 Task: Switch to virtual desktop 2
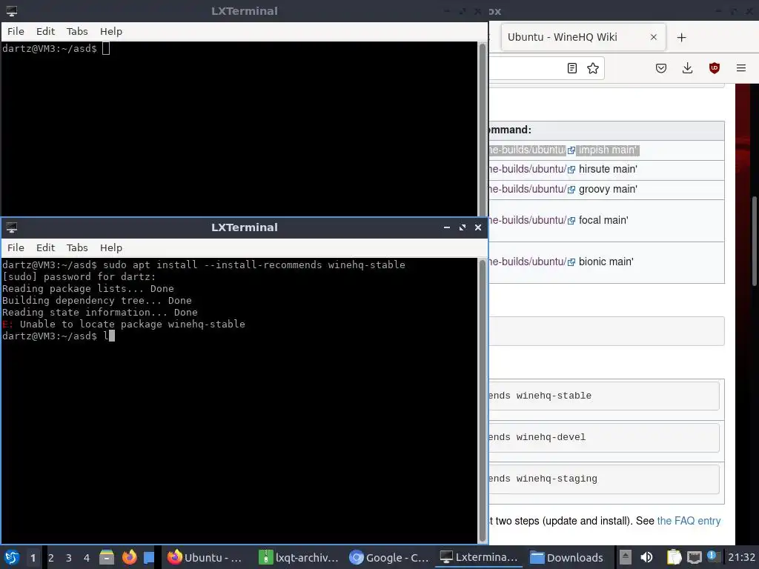coord(51,558)
